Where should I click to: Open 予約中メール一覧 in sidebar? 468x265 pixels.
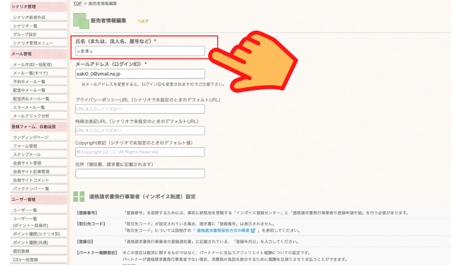point(29,82)
